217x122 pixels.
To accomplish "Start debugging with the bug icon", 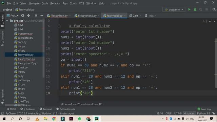I will [195, 9].
